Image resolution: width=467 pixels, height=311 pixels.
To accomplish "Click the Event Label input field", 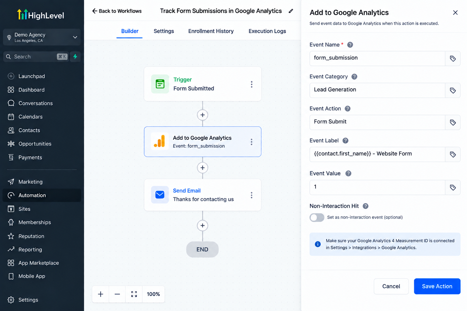I will point(377,154).
